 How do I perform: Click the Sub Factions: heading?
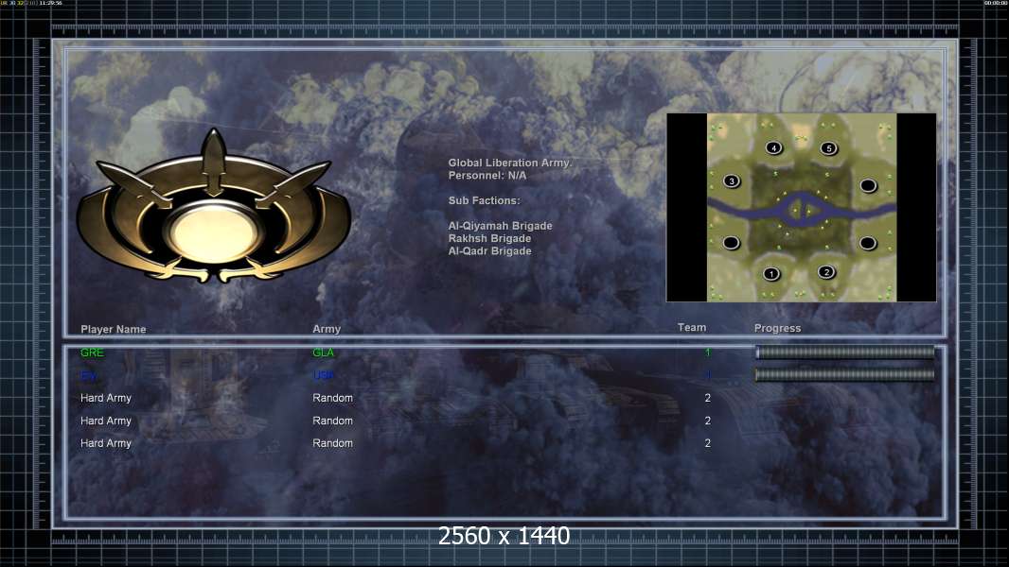[484, 200]
